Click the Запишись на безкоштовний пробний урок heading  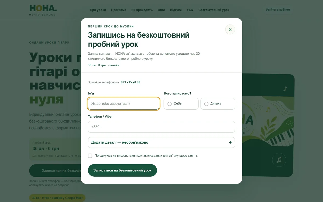[139, 39]
